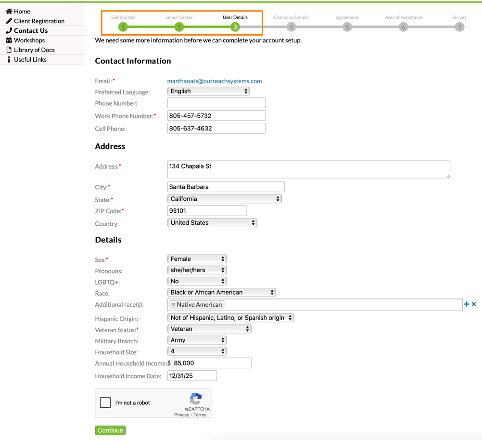Click the Client Registration pencil icon
Viewport: 482px width, 440px height.
[x=9, y=21]
